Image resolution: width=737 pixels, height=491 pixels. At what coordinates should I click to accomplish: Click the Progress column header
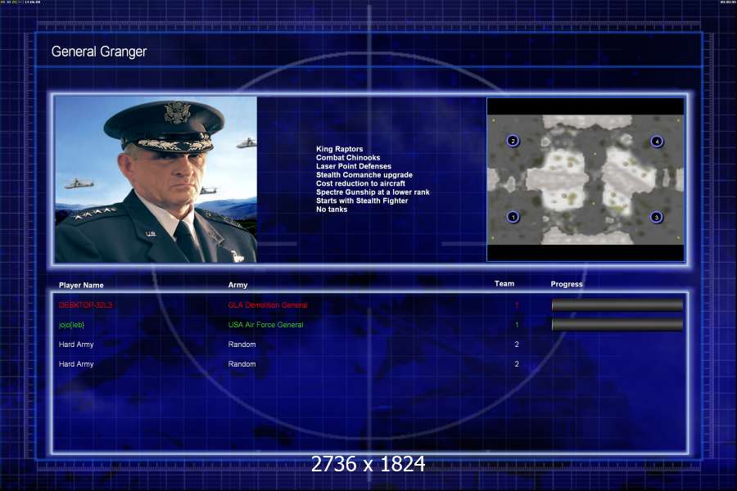[567, 284]
